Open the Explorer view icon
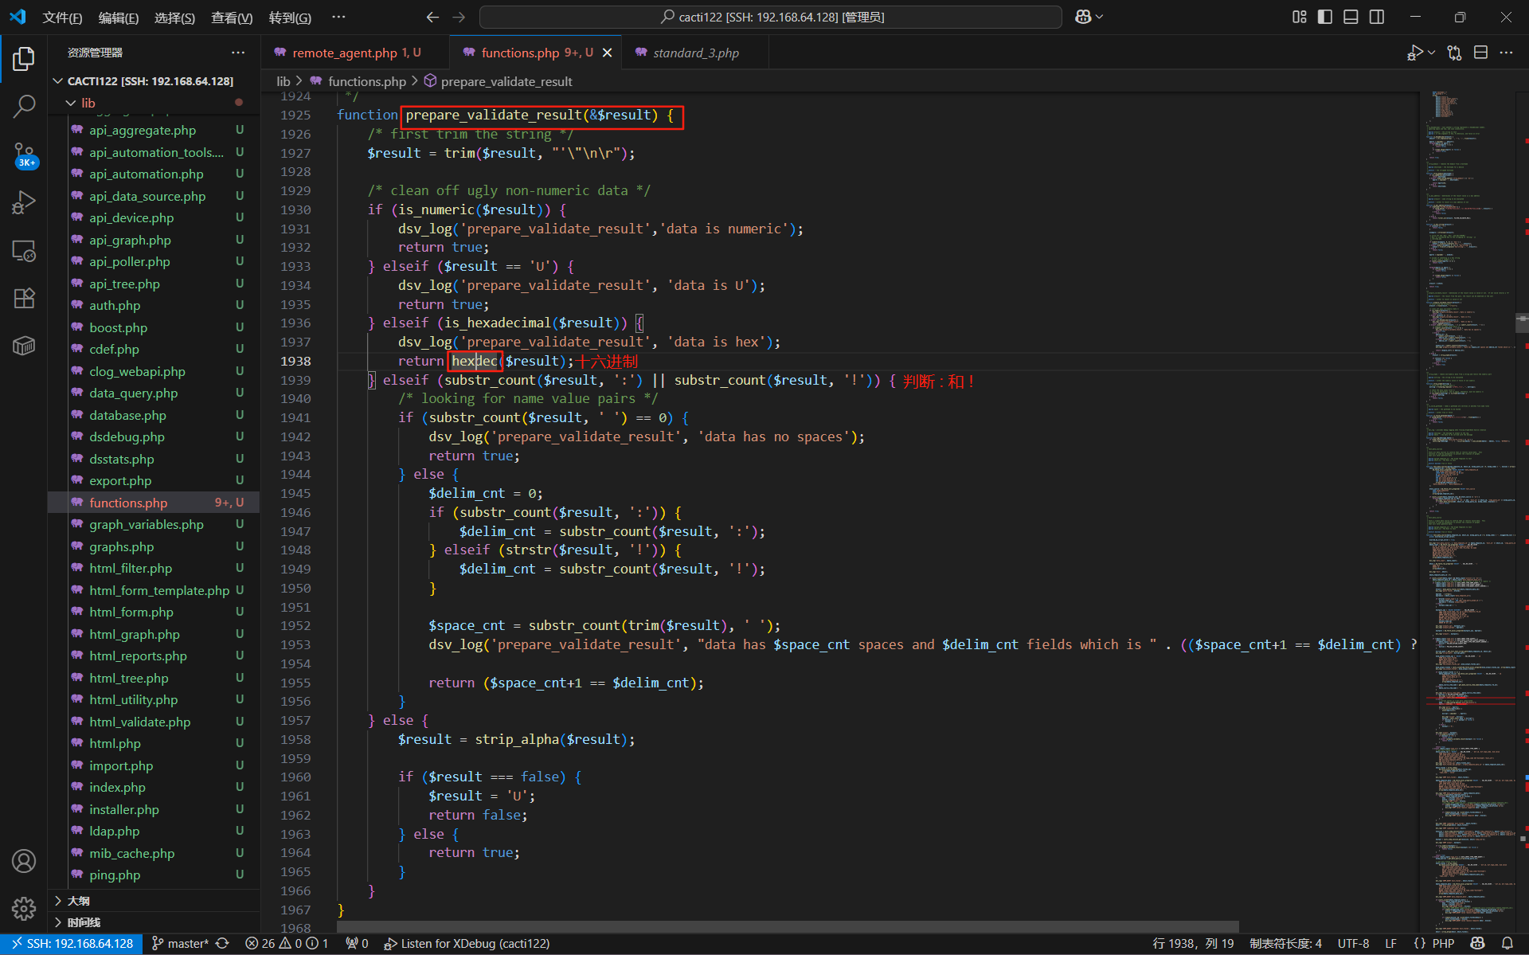The image size is (1529, 955). 24,58
